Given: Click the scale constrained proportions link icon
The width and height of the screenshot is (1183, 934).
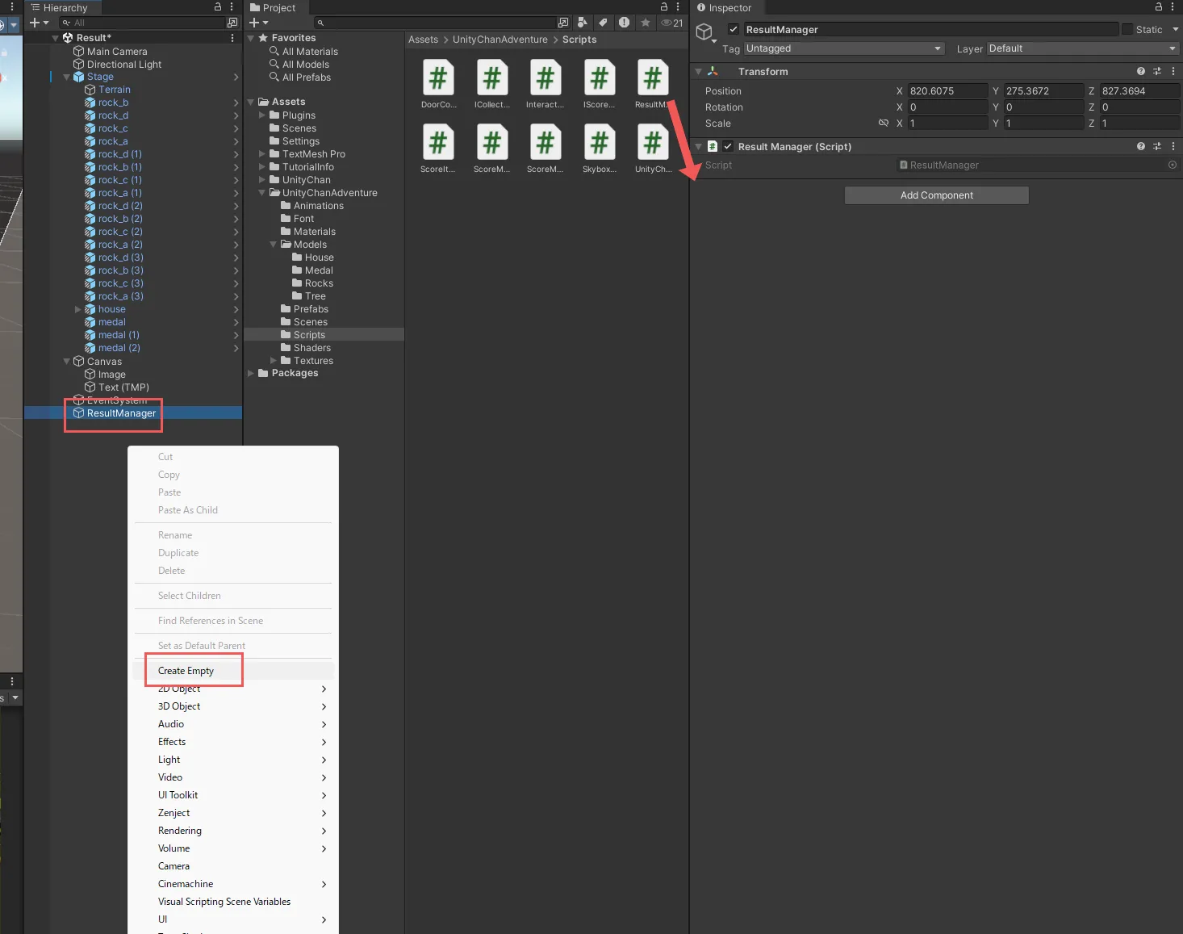Looking at the screenshot, I should point(883,123).
